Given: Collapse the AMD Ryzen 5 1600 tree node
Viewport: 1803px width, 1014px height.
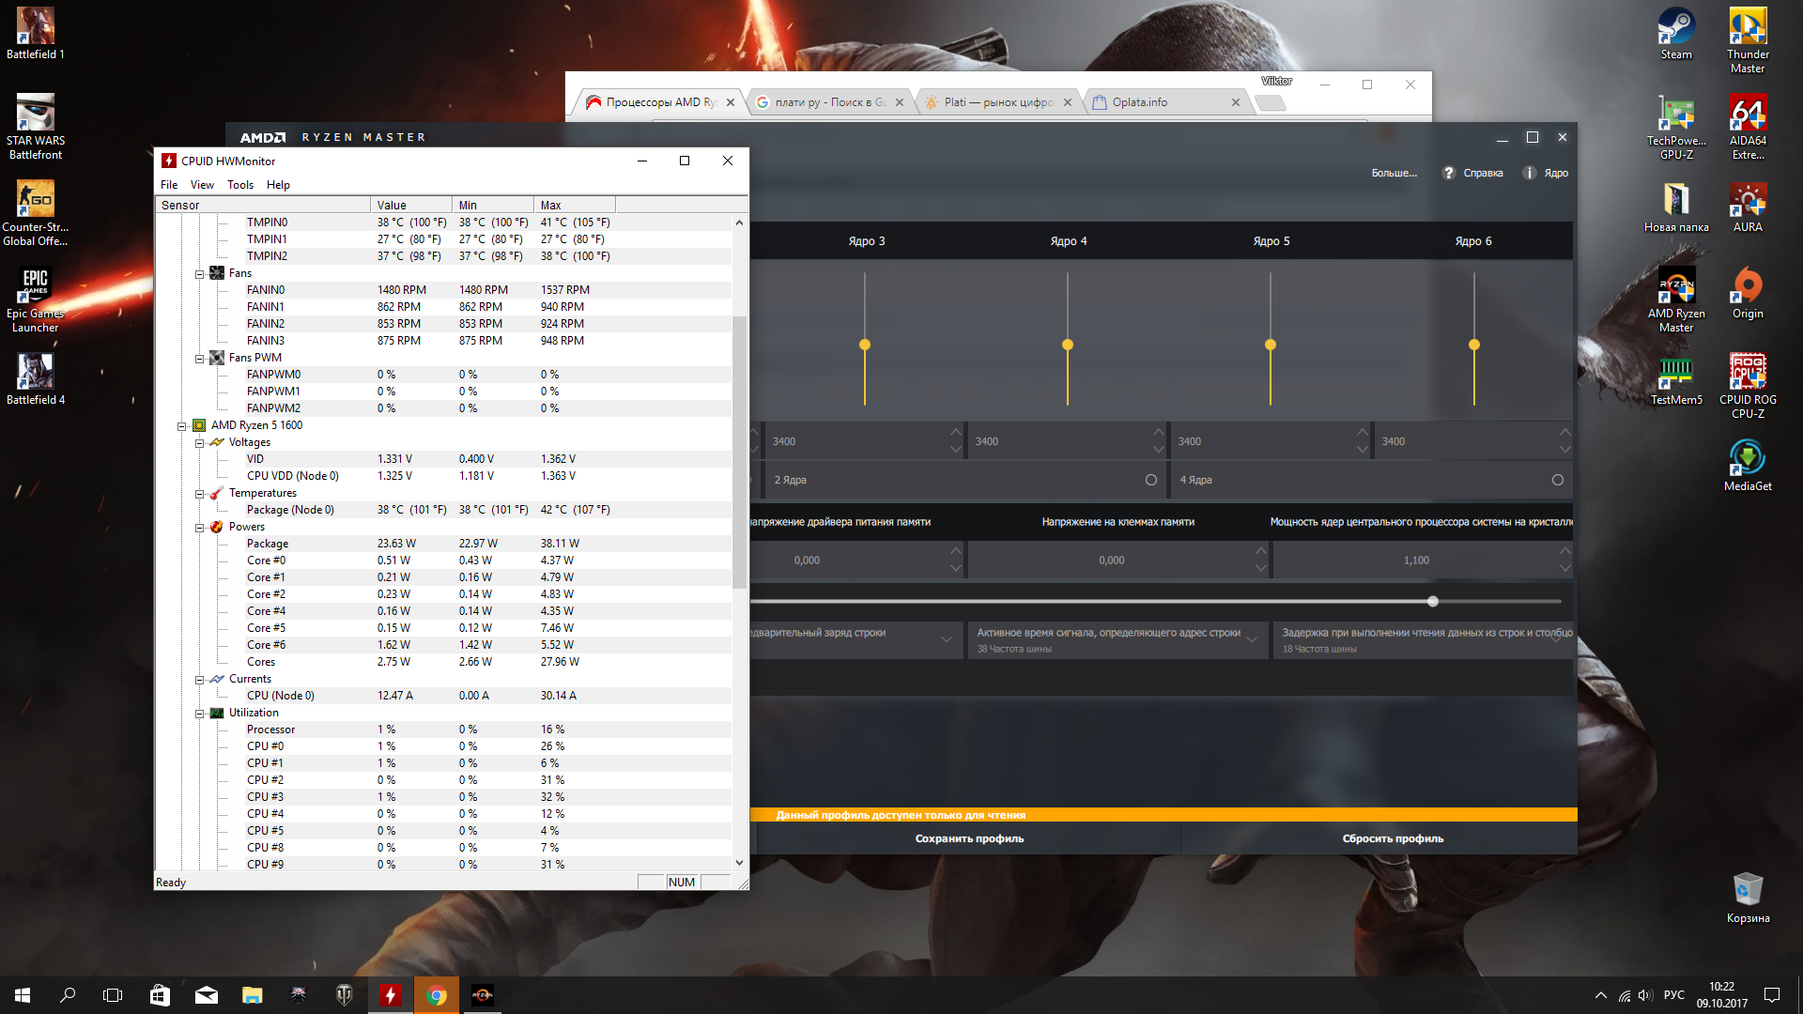Looking at the screenshot, I should coord(182,426).
